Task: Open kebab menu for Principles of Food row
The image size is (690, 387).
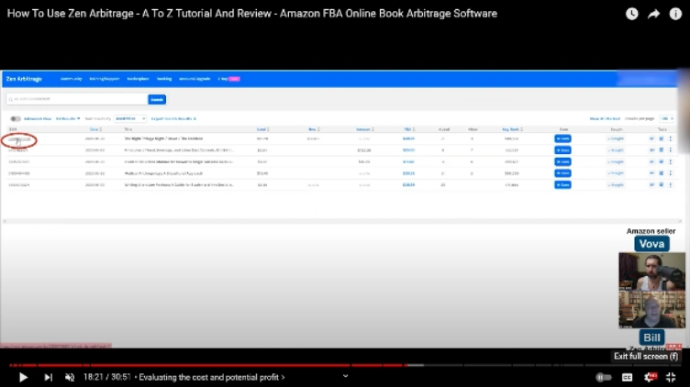Action: click(671, 150)
